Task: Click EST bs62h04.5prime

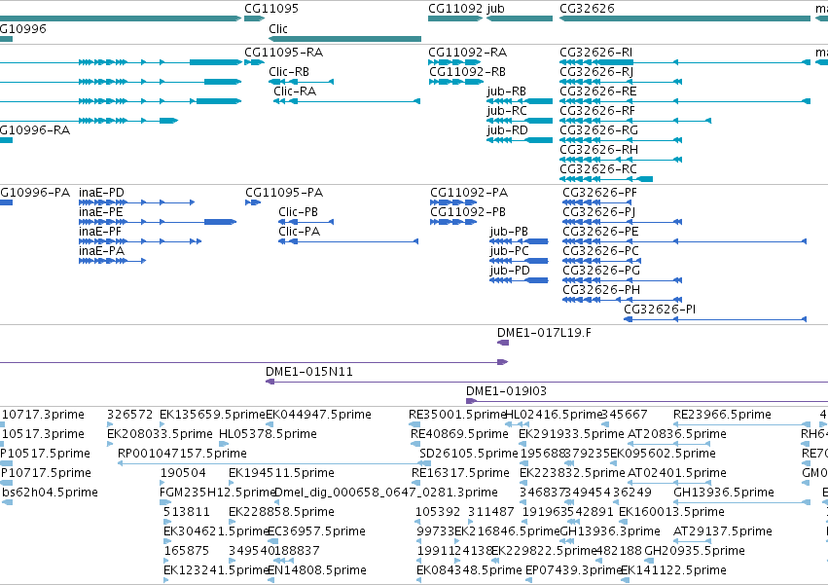Action: pyautogui.click(x=50, y=494)
